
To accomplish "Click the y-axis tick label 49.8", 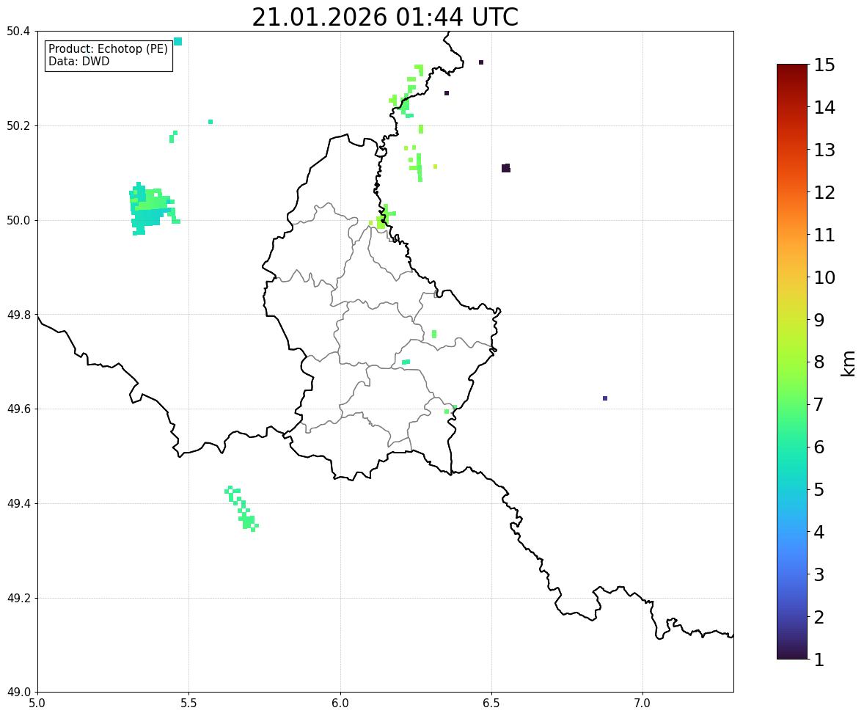I will point(18,315).
